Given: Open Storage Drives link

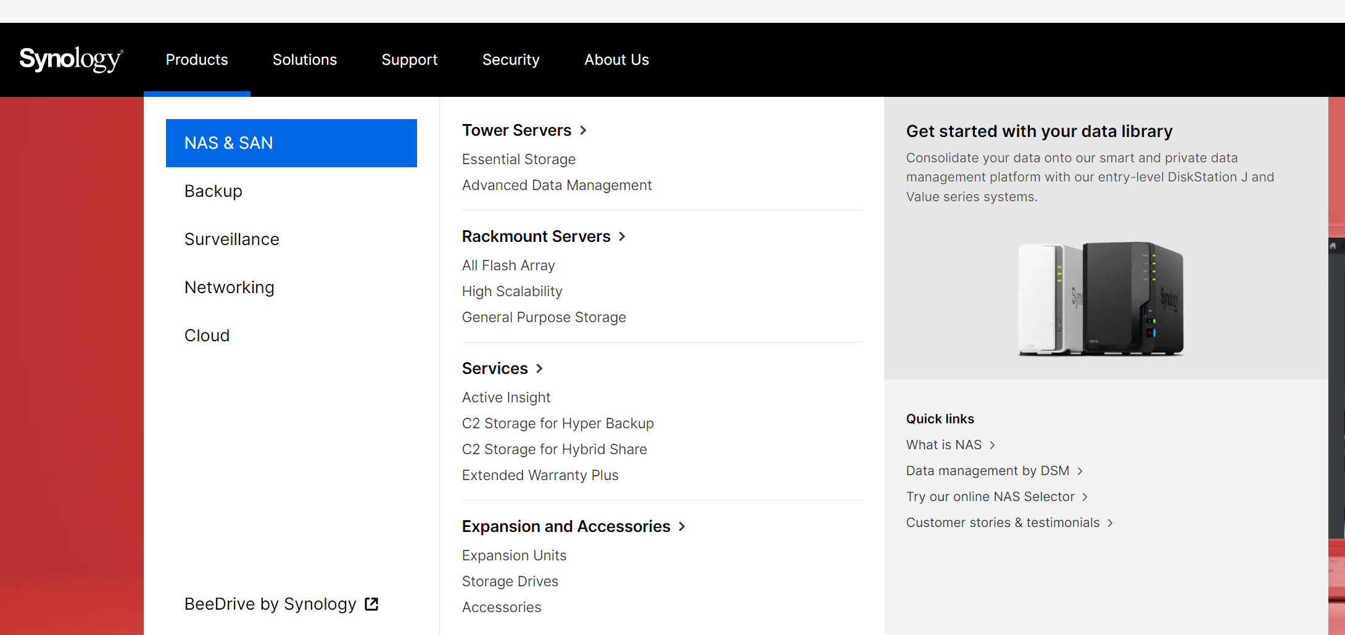Looking at the screenshot, I should (510, 581).
